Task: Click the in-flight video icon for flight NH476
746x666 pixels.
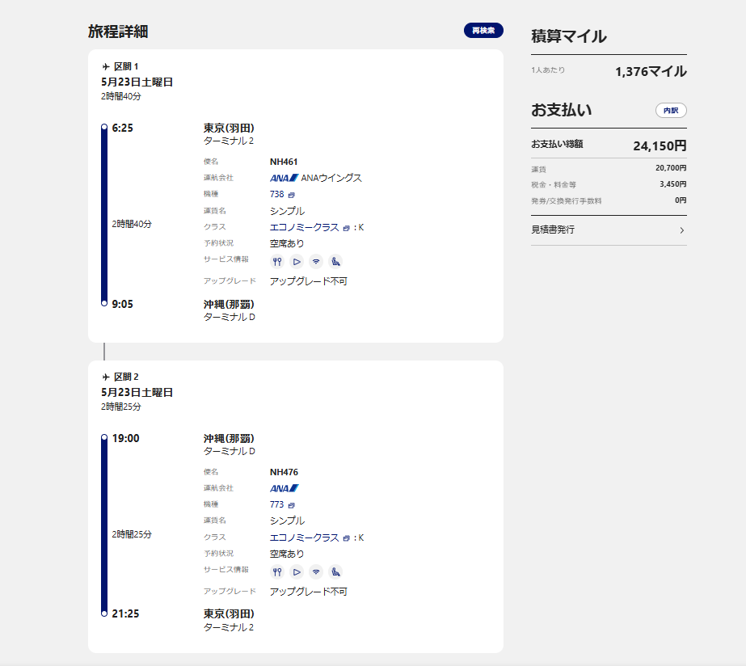Action: click(x=297, y=571)
